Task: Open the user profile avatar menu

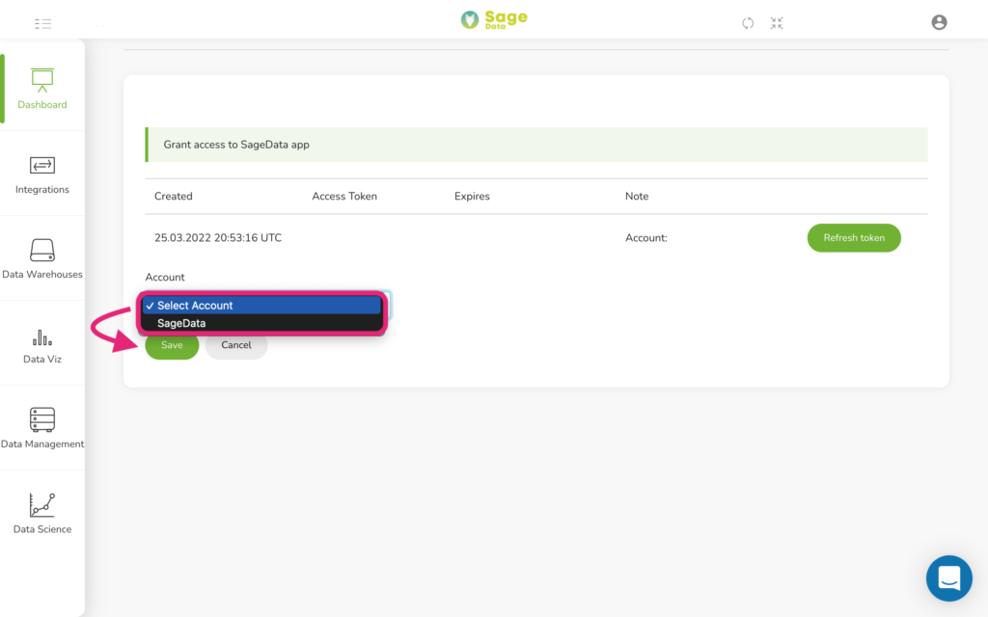Action: (939, 23)
